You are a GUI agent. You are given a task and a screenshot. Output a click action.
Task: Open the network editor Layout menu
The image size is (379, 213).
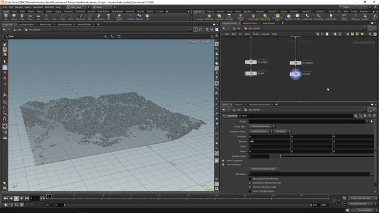pos(265,34)
